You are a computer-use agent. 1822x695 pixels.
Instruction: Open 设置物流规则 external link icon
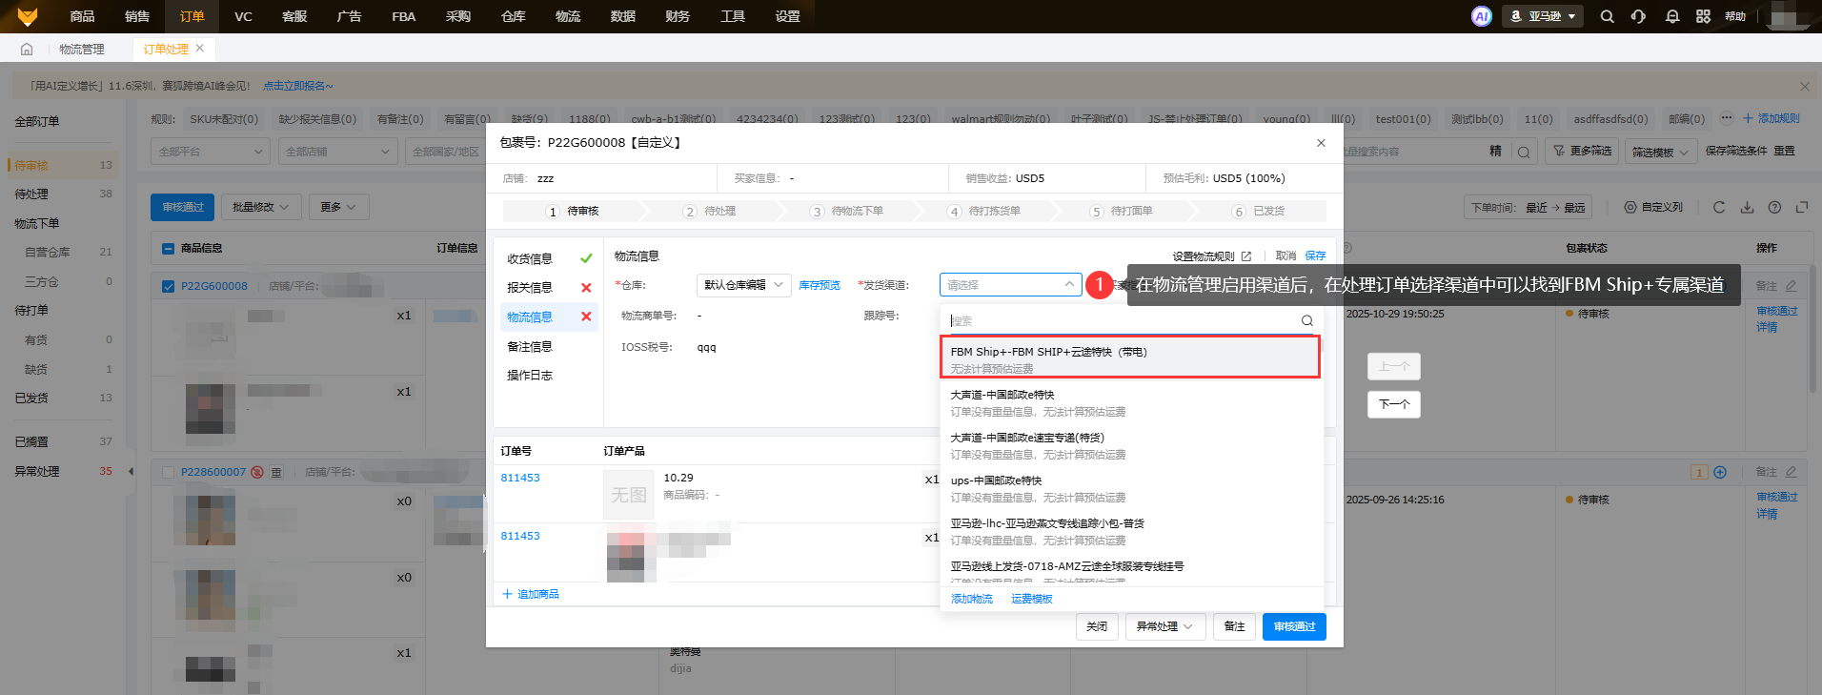click(1245, 256)
